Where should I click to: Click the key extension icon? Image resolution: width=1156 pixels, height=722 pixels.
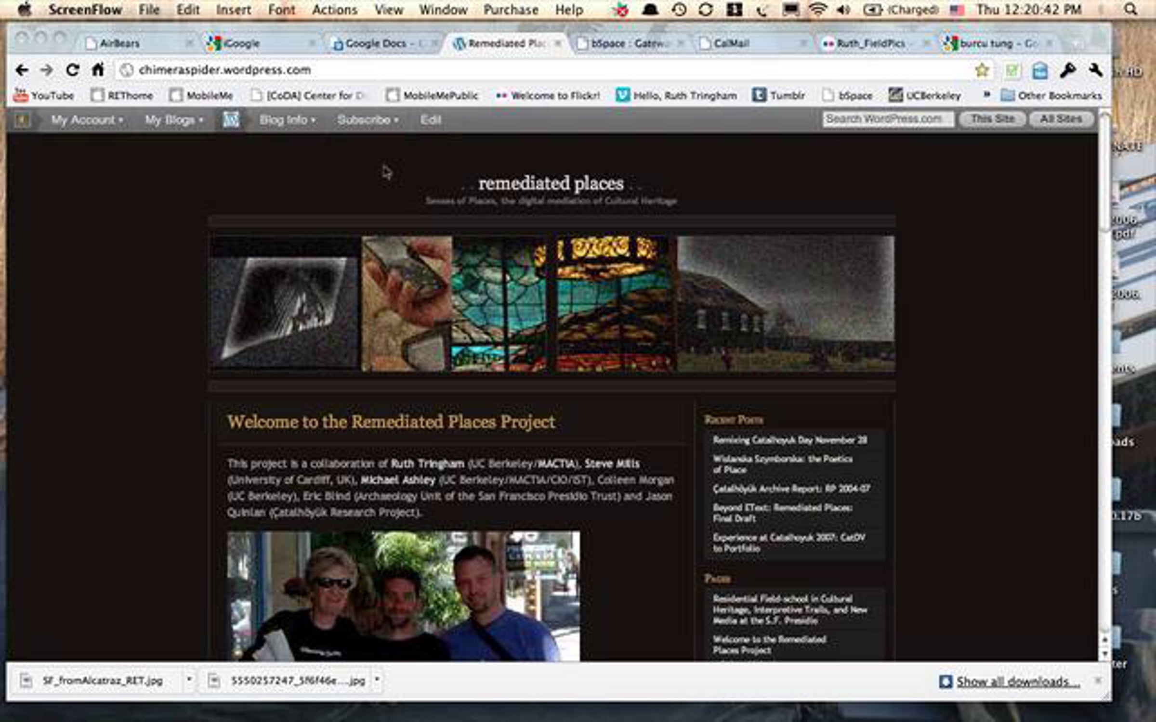[x=1067, y=71]
